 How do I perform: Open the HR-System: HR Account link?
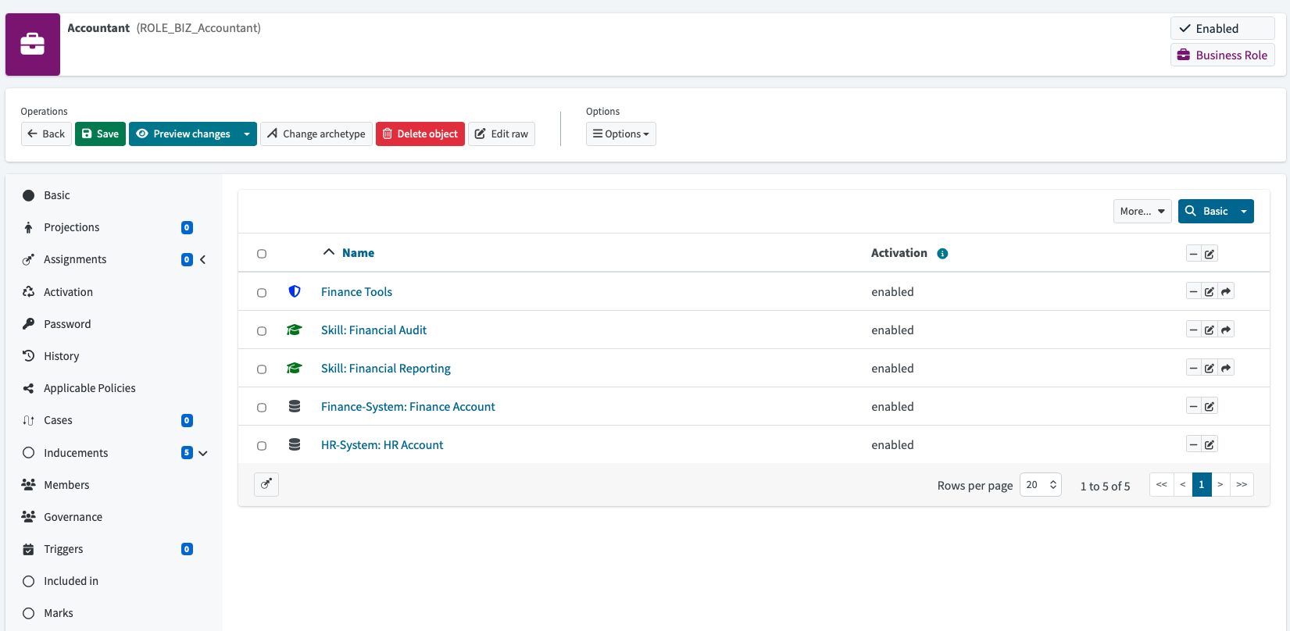pyautogui.click(x=381, y=445)
